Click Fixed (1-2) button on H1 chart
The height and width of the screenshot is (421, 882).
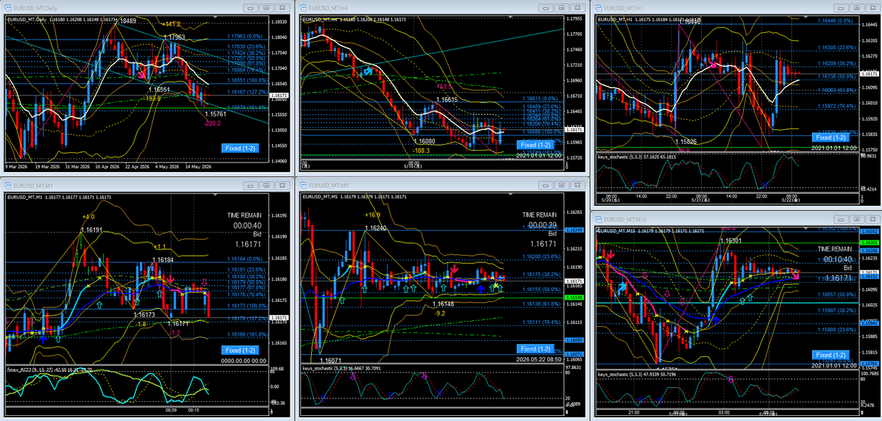tap(831, 137)
